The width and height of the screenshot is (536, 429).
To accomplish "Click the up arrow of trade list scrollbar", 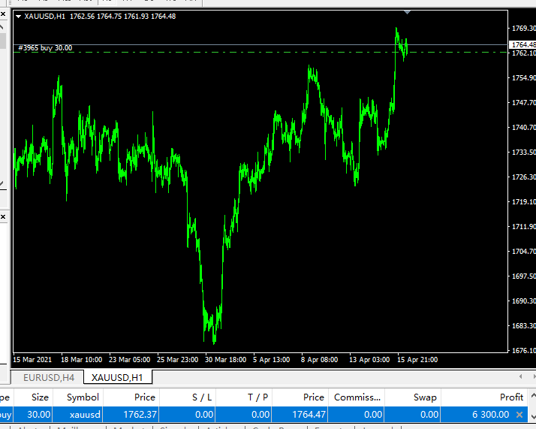I will tap(533, 396).
